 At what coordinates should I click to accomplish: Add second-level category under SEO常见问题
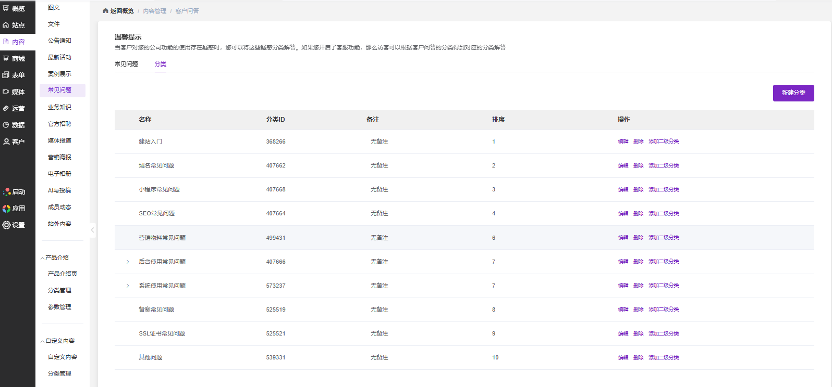(x=664, y=214)
